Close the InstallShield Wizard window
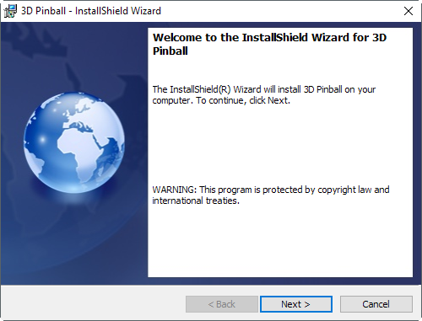This screenshot has width=422, height=321. (x=408, y=11)
